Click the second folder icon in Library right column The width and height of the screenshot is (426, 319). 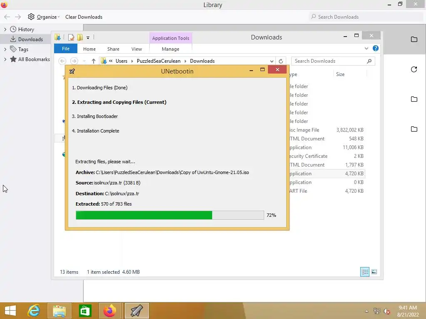(414, 99)
